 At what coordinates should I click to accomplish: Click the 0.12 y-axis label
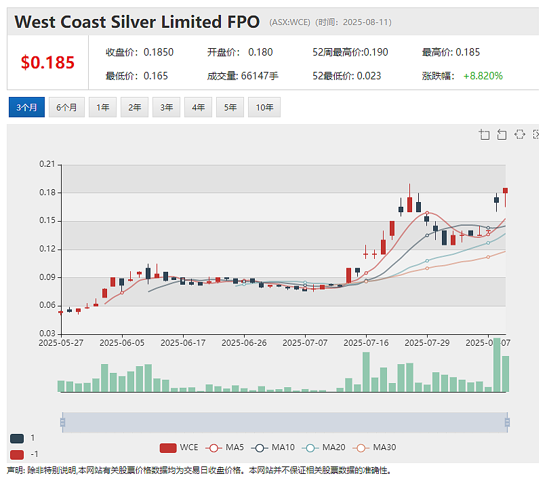(x=47, y=249)
